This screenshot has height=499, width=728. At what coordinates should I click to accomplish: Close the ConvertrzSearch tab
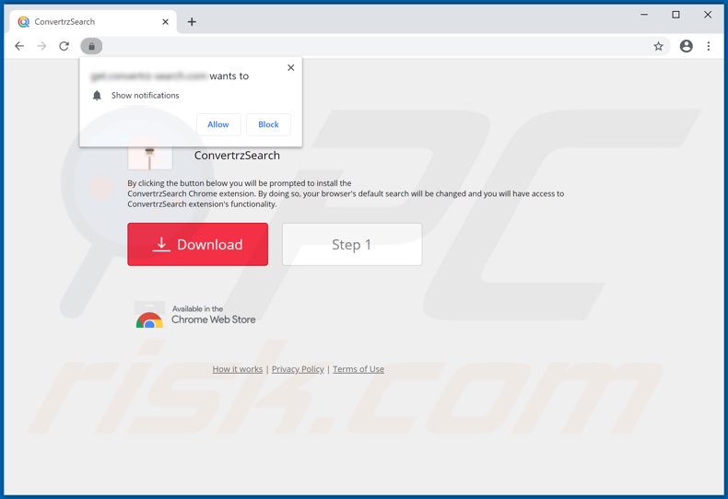[165, 22]
